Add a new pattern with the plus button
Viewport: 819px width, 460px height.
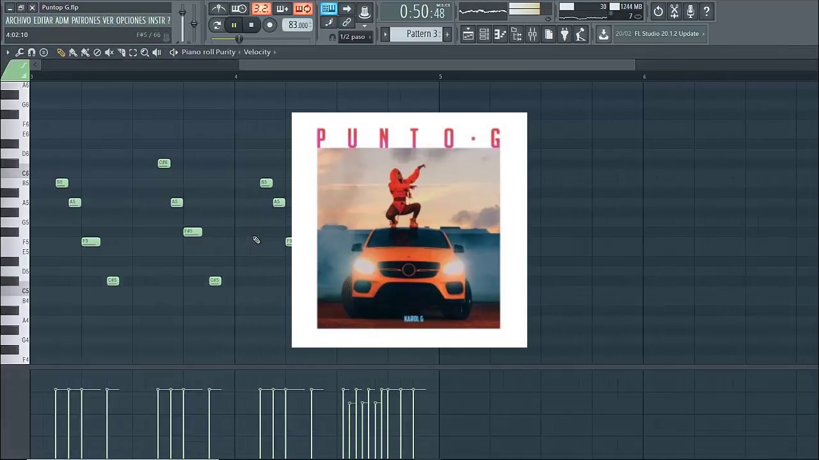(447, 34)
